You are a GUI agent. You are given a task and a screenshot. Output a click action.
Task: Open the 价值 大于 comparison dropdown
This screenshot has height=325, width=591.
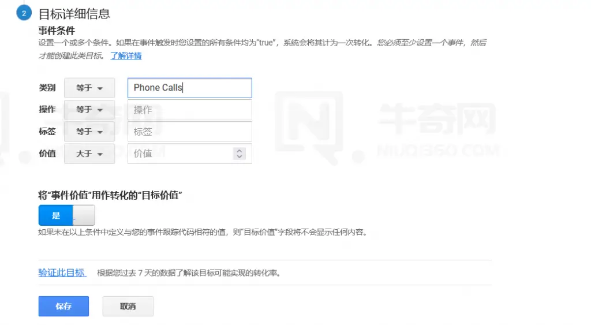coord(89,154)
